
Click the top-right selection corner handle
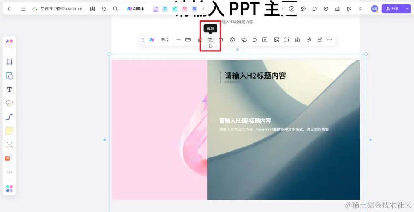366,54
